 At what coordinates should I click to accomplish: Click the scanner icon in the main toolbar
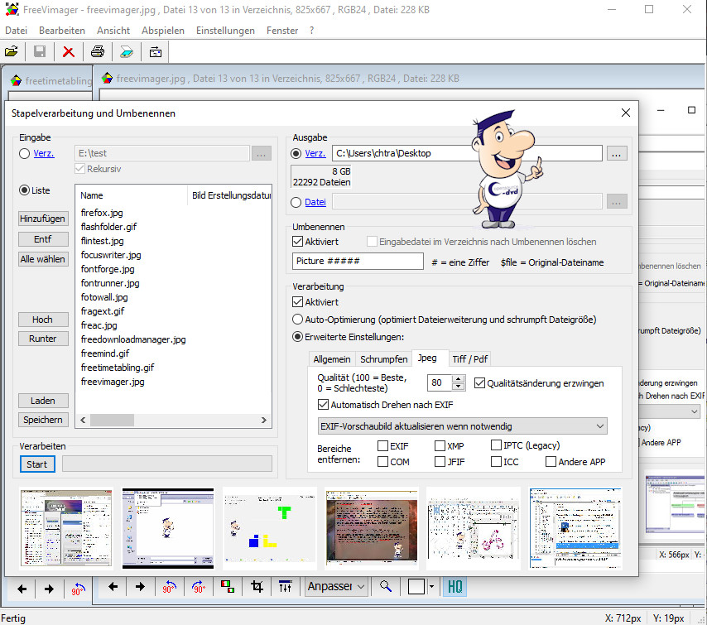[x=127, y=52]
